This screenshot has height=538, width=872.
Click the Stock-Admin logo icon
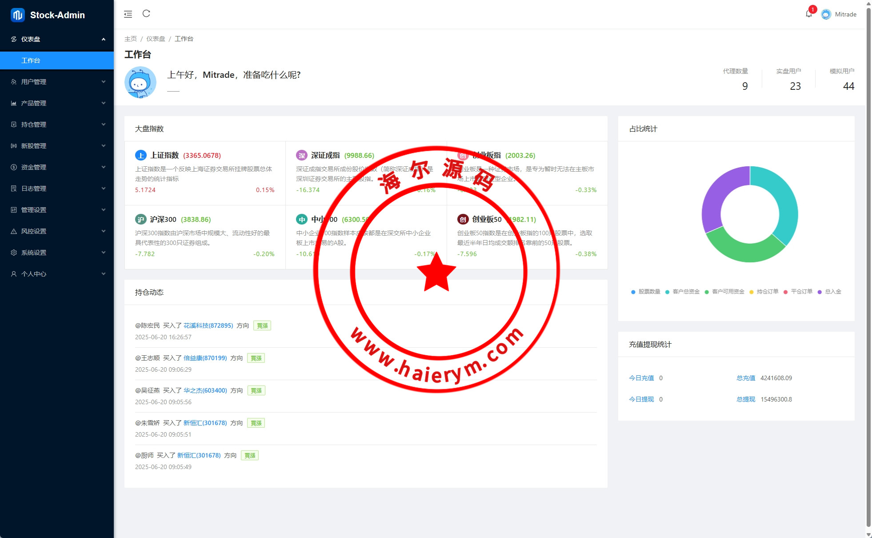tap(17, 15)
